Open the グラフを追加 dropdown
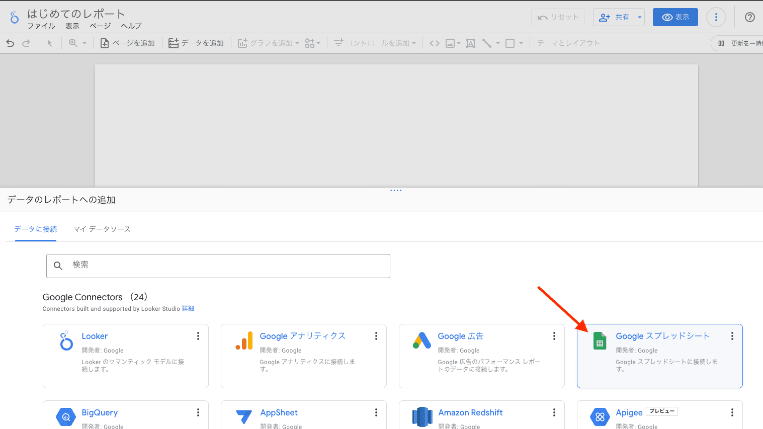 269,43
